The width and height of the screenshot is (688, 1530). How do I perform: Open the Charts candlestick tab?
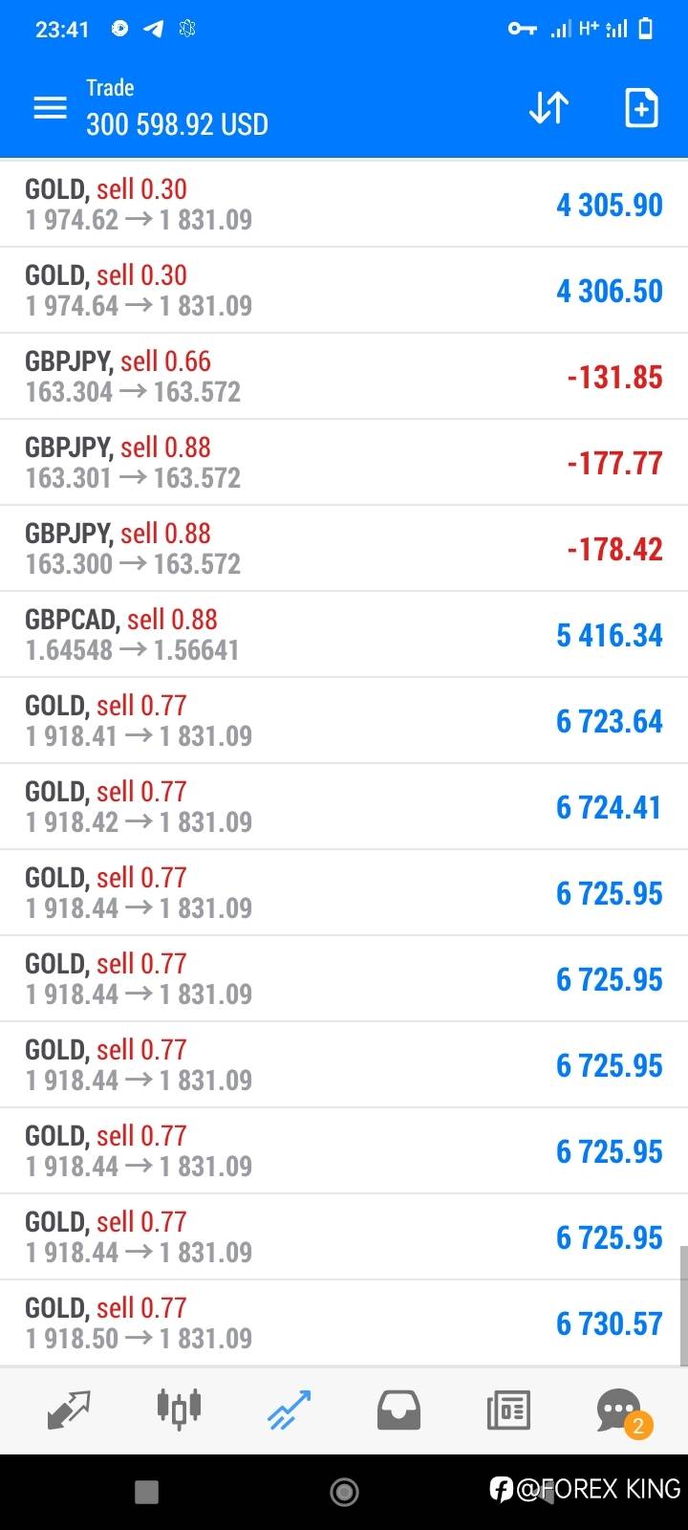[x=179, y=1410]
